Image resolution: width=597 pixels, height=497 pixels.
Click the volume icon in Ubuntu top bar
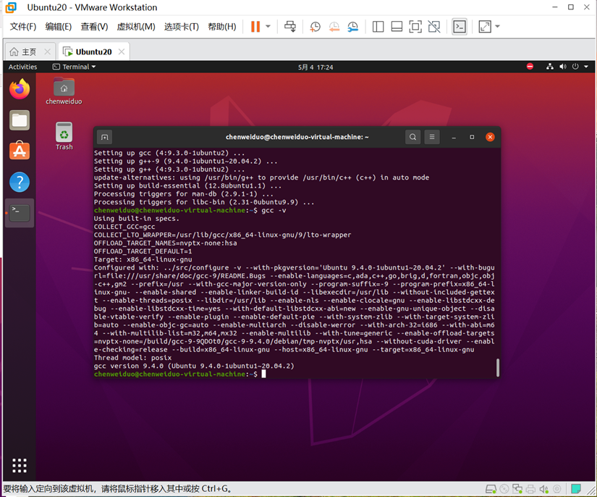(x=563, y=67)
